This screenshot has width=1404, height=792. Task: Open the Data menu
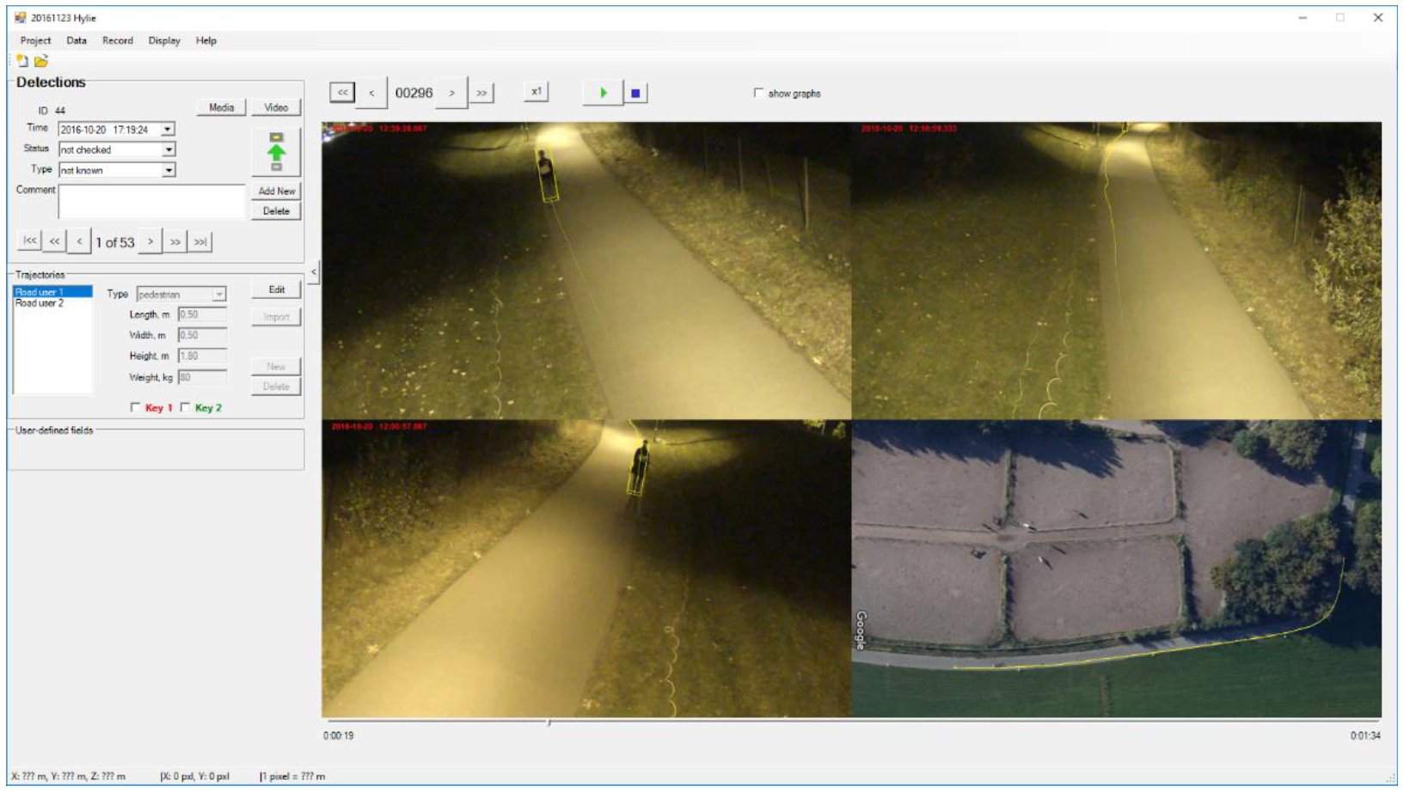[x=77, y=40]
